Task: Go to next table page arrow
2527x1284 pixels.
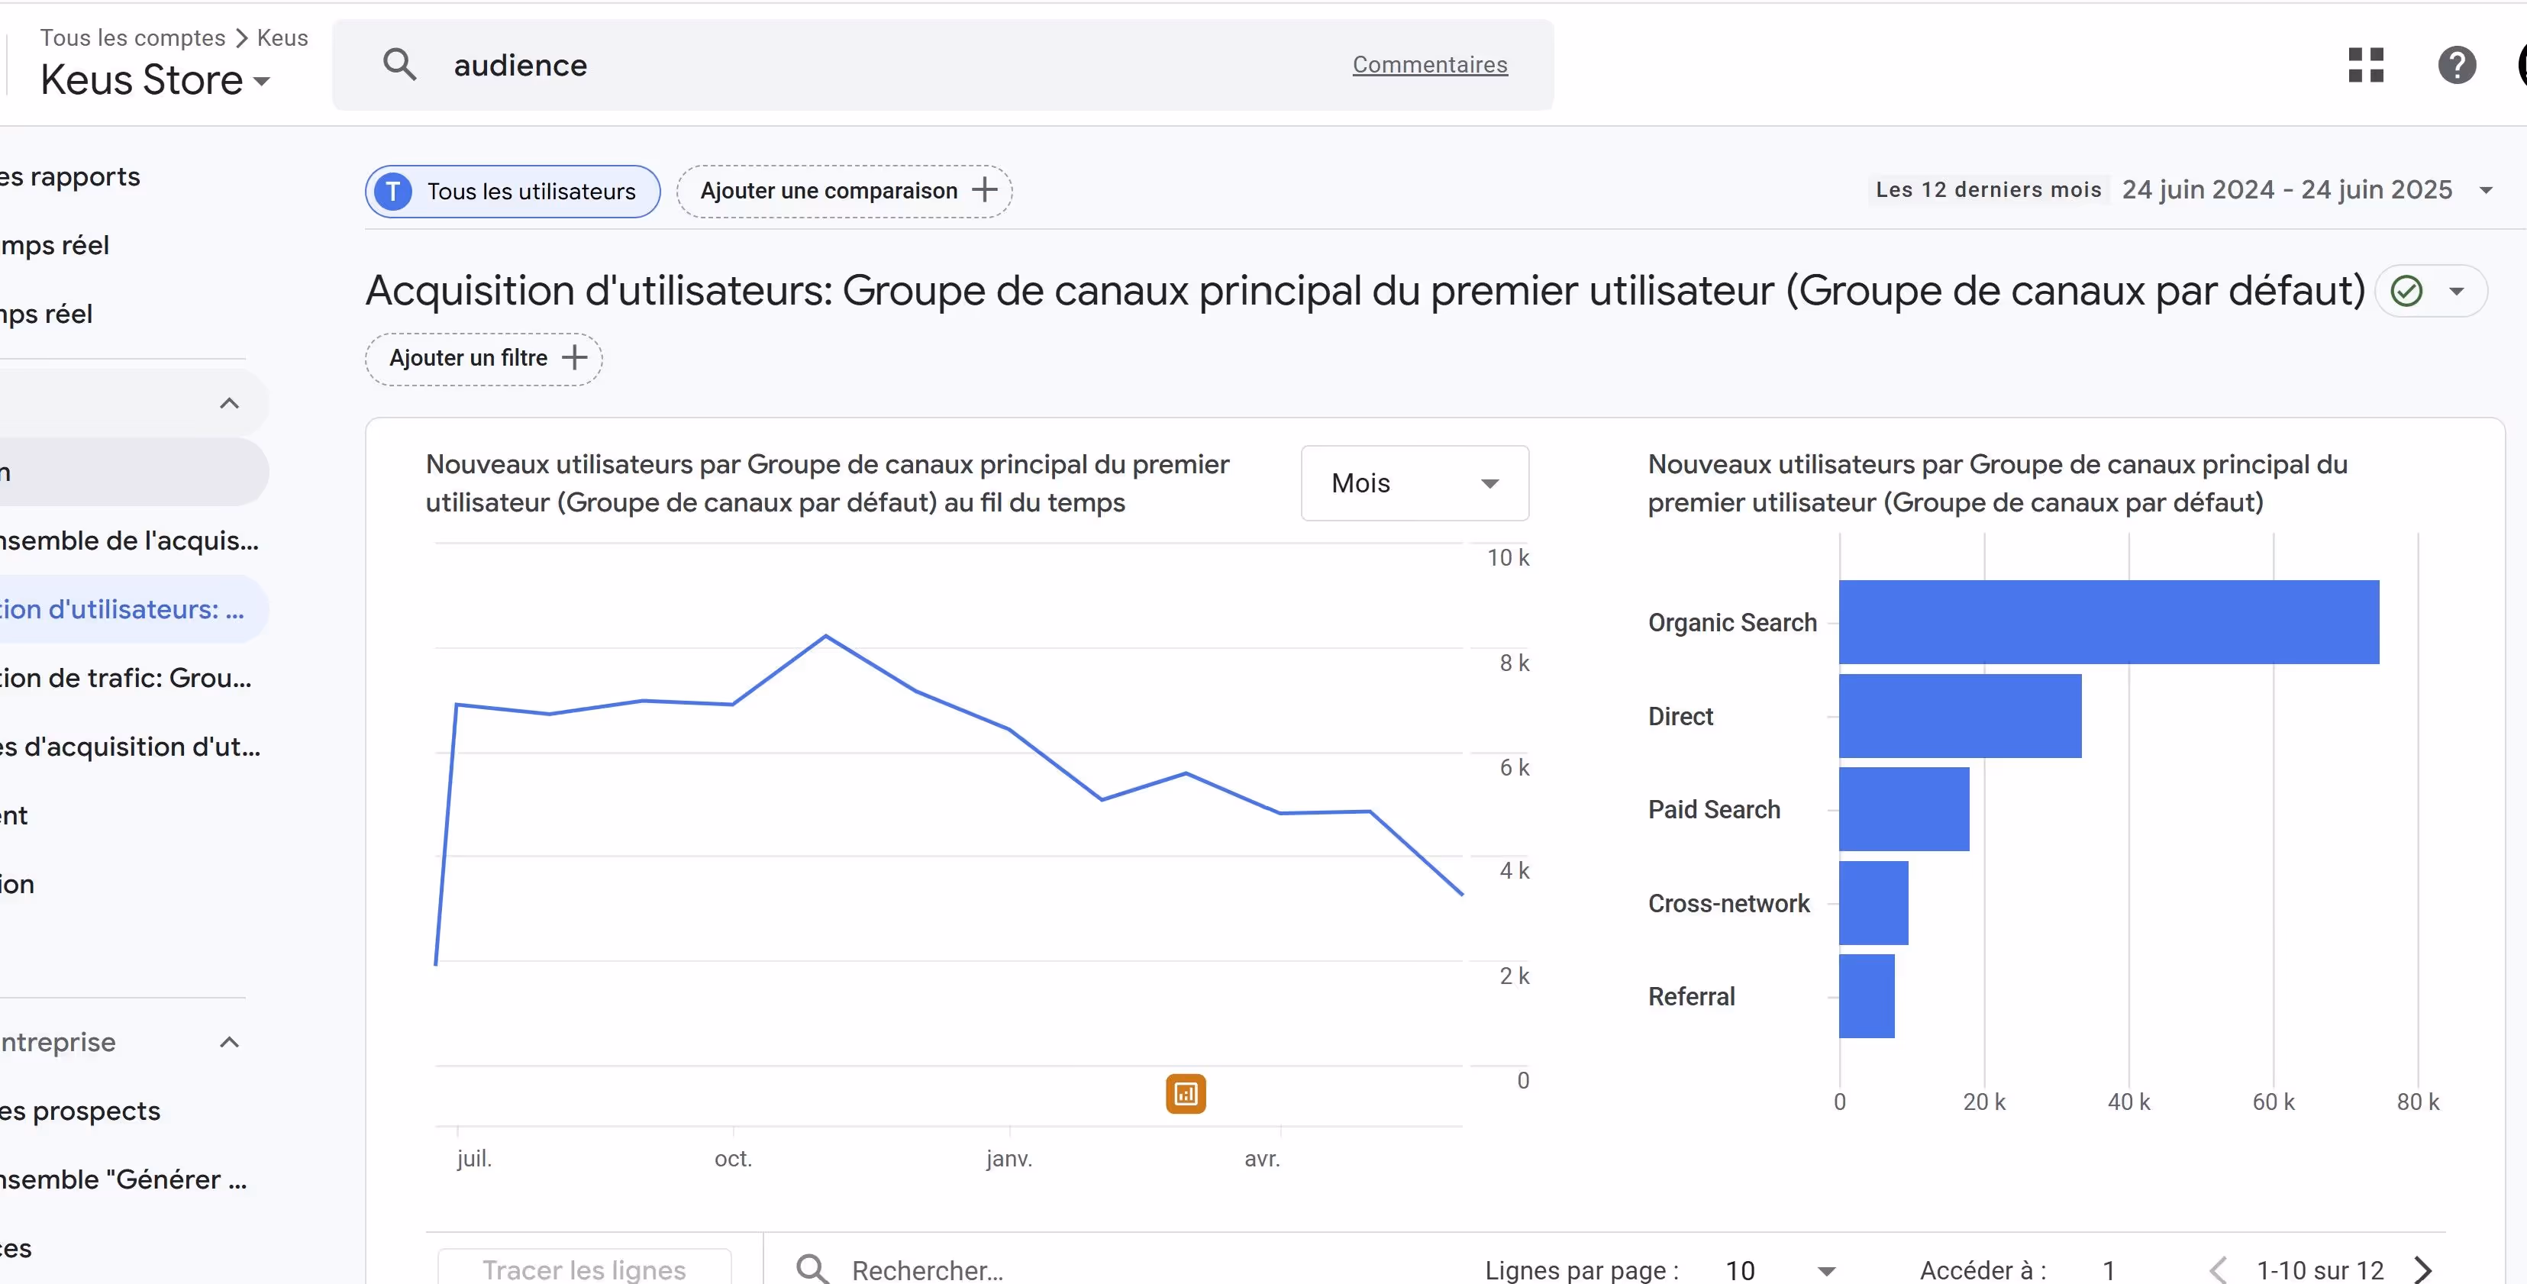Action: point(2423,1269)
